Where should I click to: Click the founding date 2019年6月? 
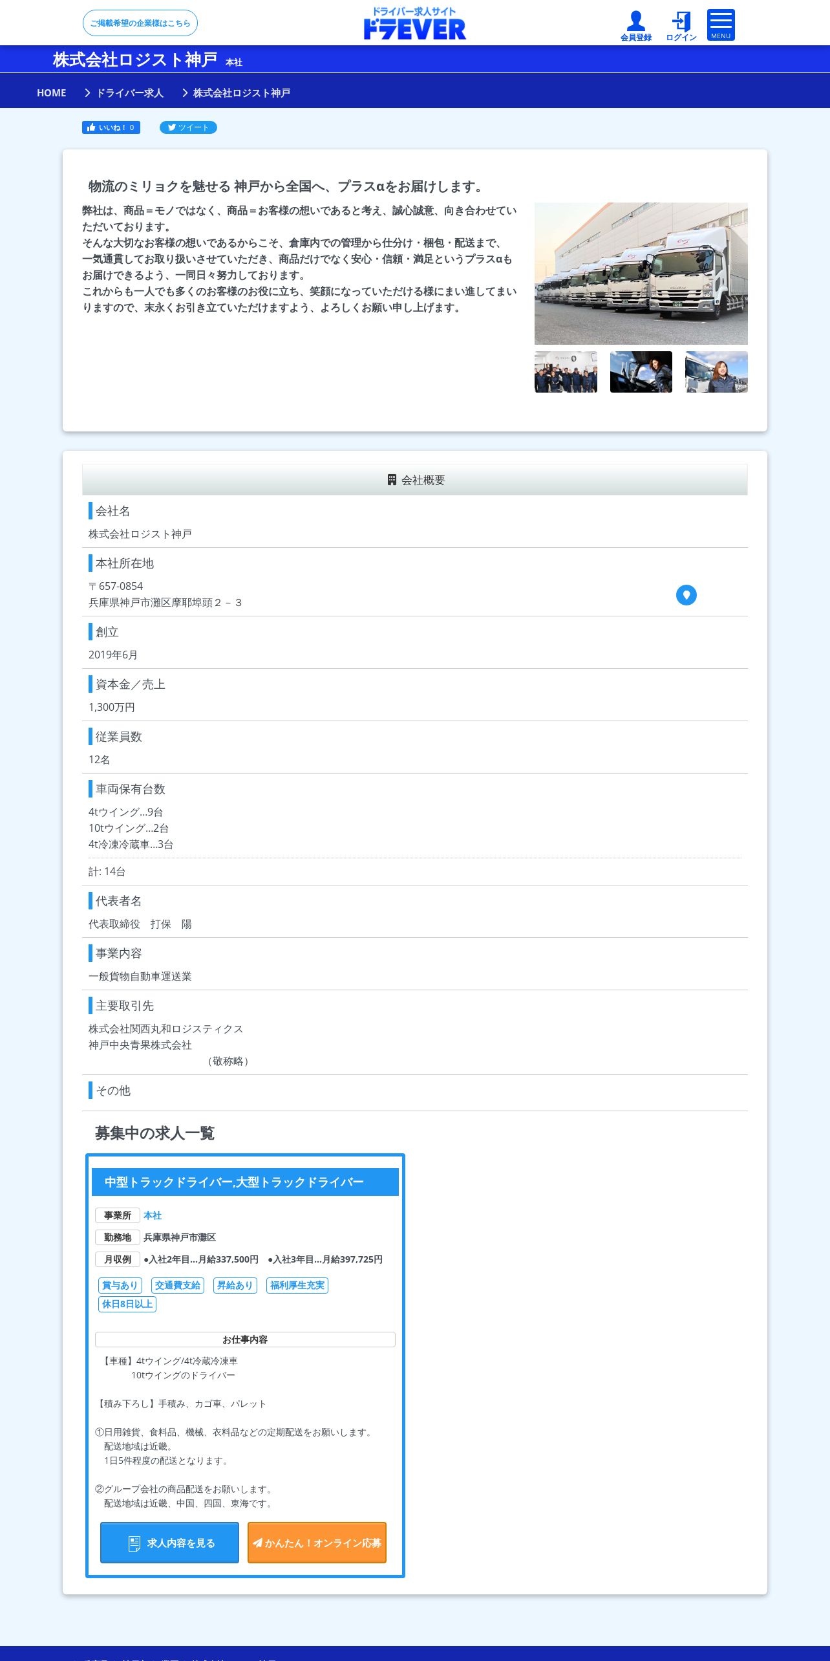[113, 655]
